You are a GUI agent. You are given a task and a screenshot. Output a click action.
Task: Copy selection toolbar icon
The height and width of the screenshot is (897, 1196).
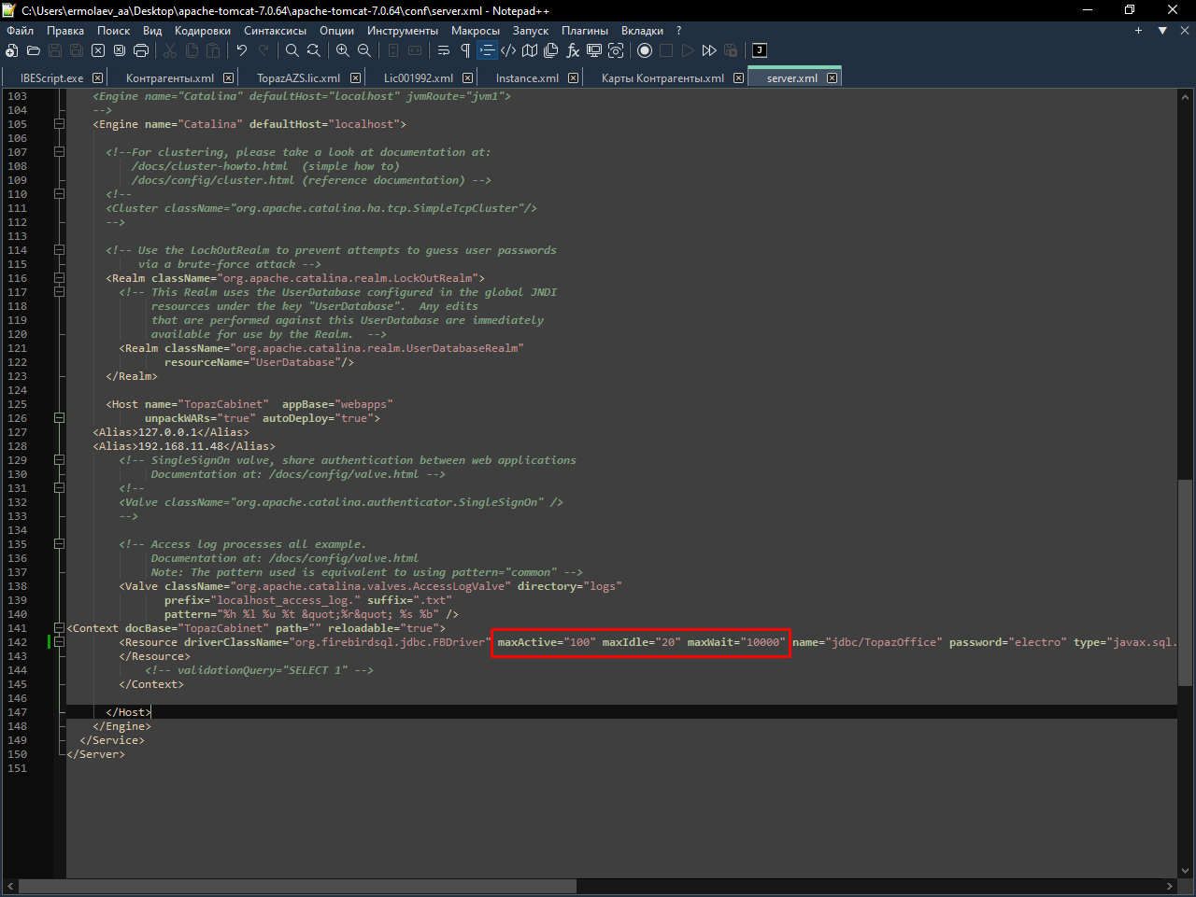coord(192,50)
